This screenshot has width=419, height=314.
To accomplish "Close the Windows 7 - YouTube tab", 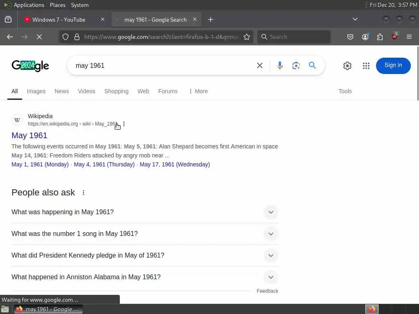I will coord(103,19).
